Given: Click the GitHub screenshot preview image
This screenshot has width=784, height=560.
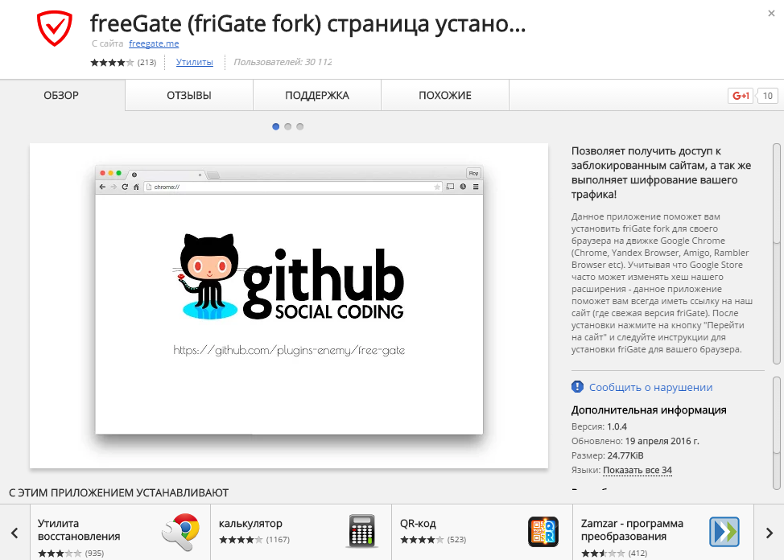Looking at the screenshot, I should point(289,306).
